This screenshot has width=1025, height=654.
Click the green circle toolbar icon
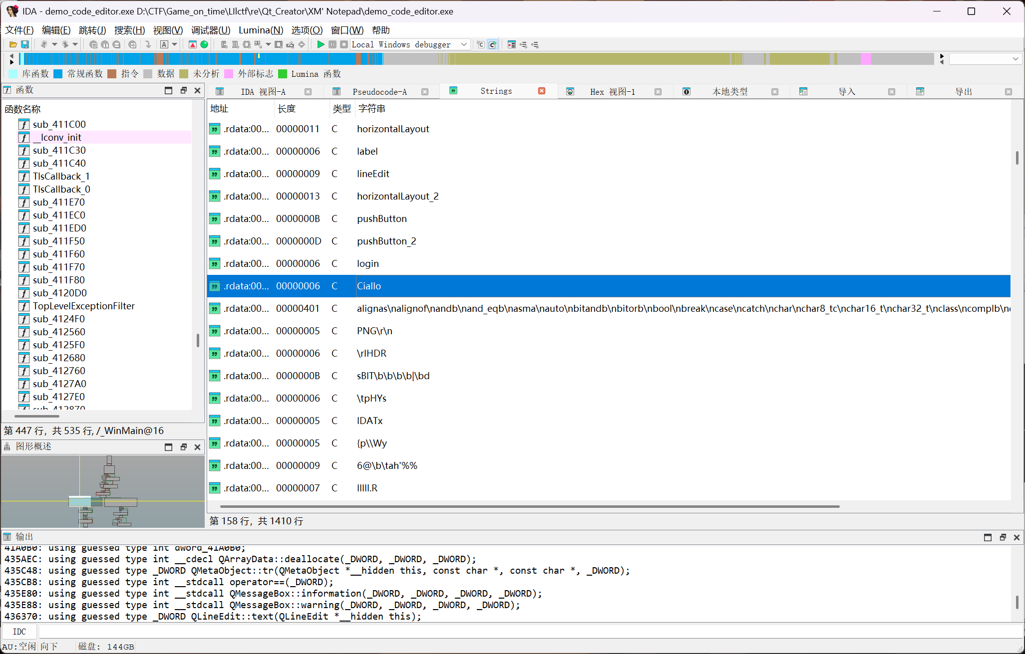tap(204, 44)
